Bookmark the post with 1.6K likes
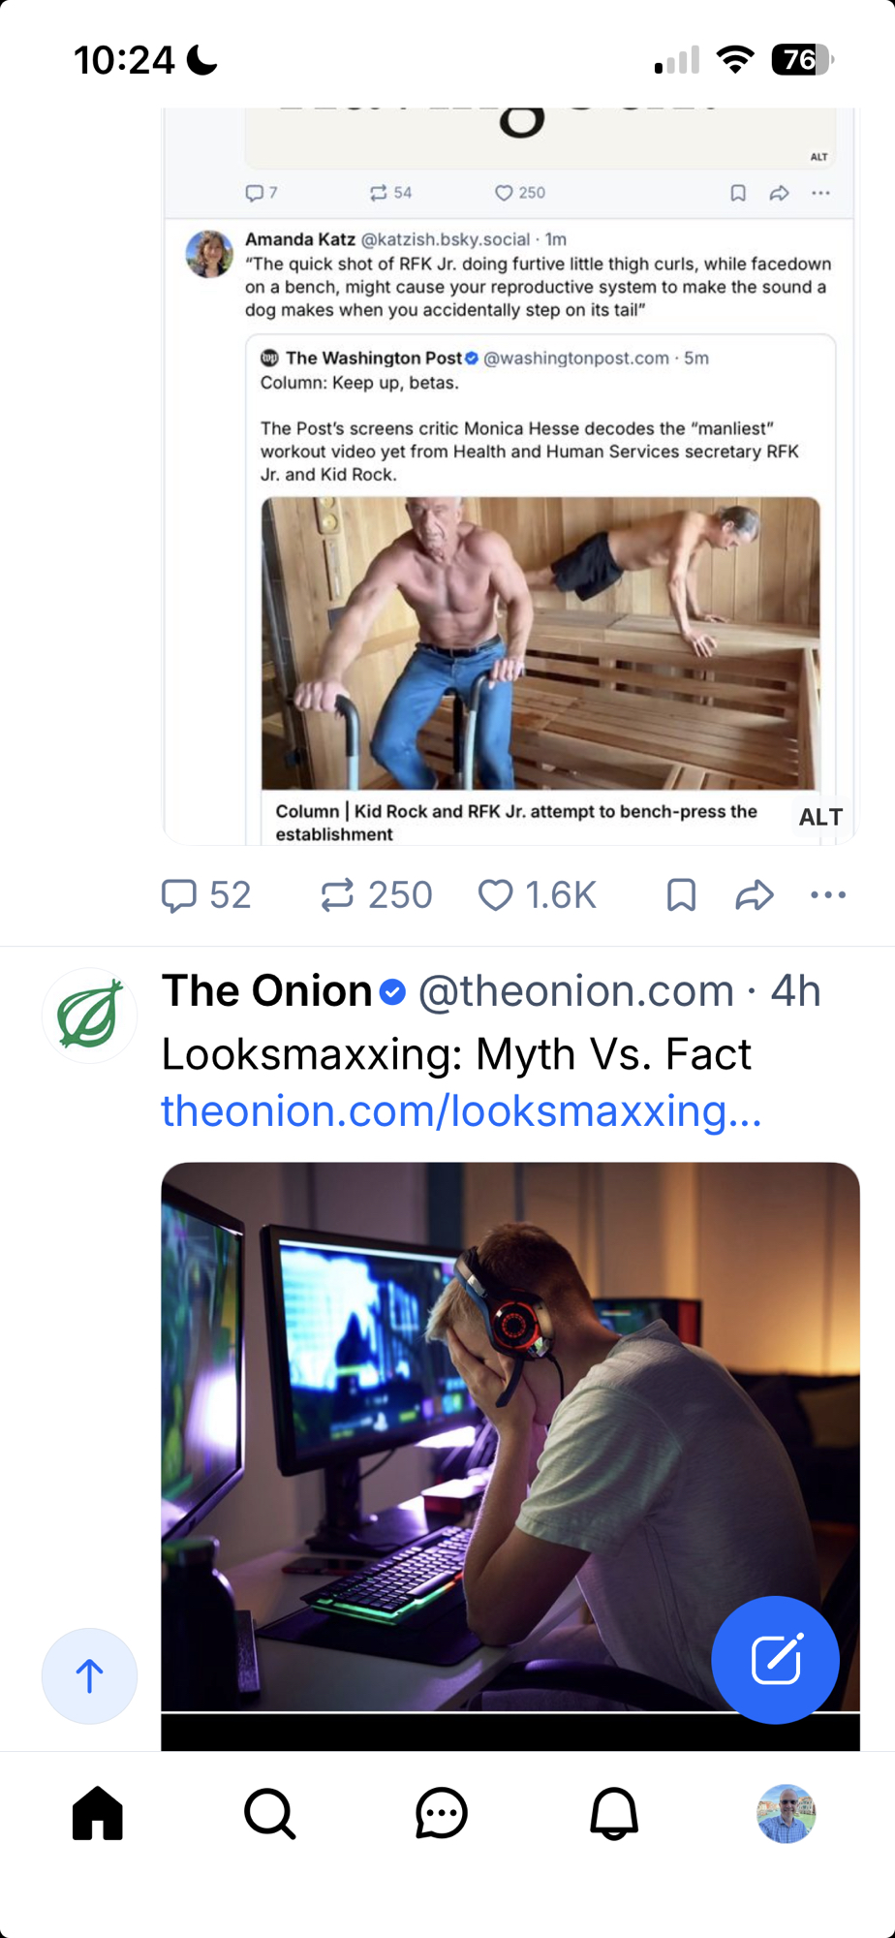The height and width of the screenshot is (1938, 895). pyautogui.click(x=681, y=895)
